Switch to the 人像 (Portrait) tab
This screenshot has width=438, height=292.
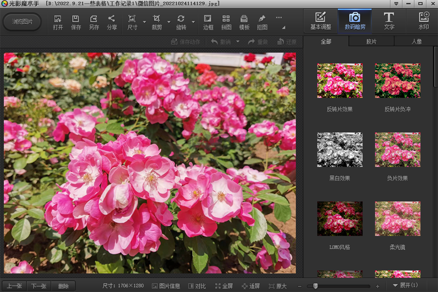[x=416, y=41]
